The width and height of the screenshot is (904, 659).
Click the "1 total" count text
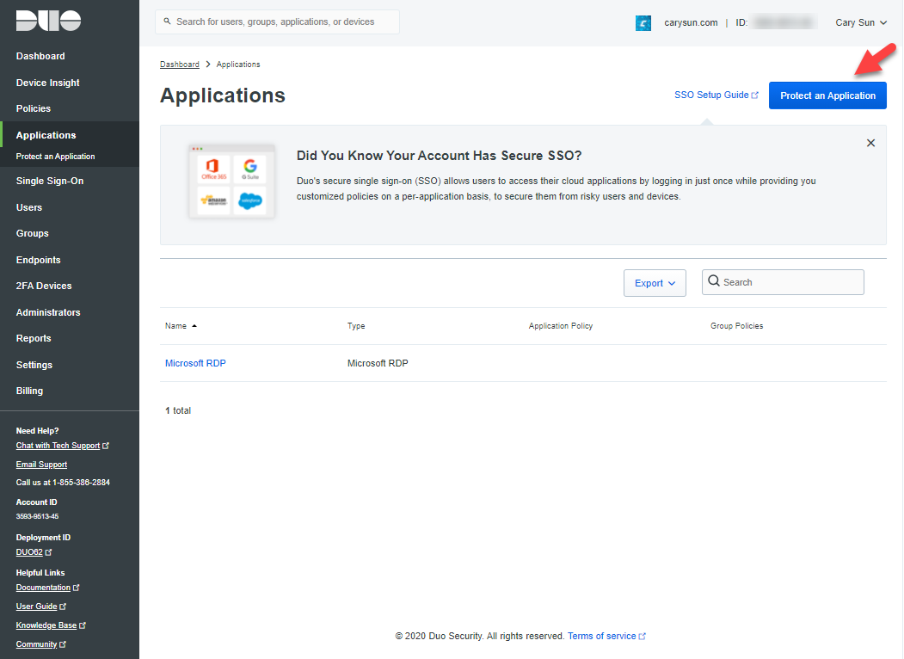click(178, 410)
